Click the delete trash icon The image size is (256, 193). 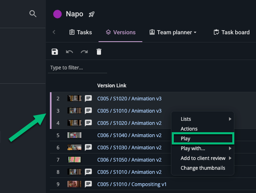(x=99, y=52)
